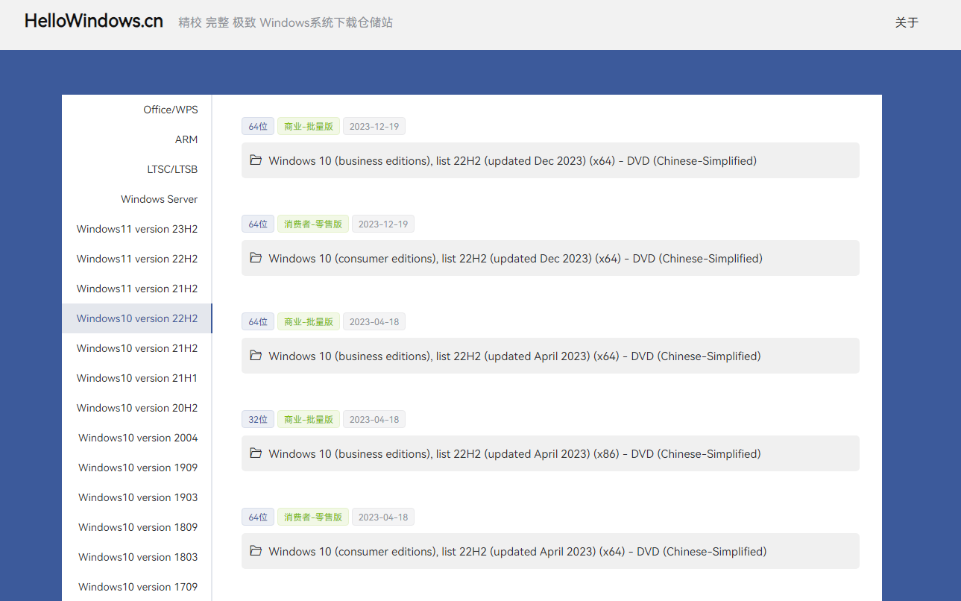Select Windows10 version 2004

pos(137,438)
